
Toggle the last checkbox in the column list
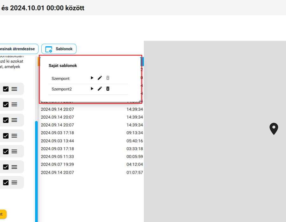(6, 182)
